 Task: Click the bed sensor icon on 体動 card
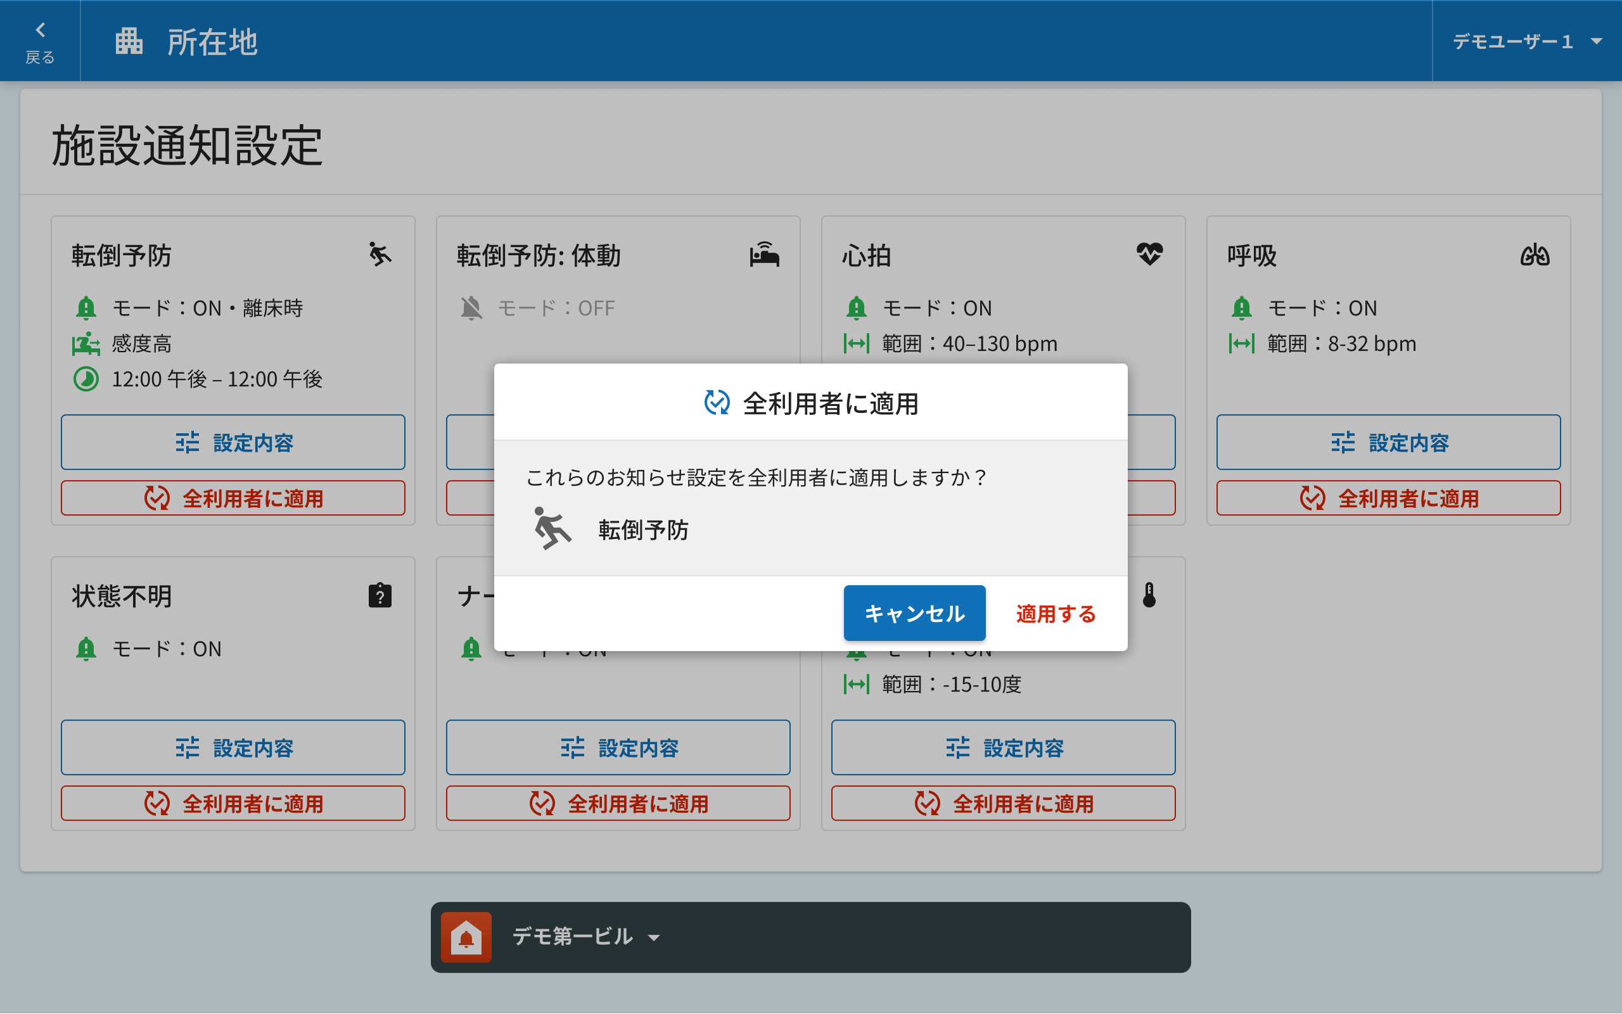[764, 255]
